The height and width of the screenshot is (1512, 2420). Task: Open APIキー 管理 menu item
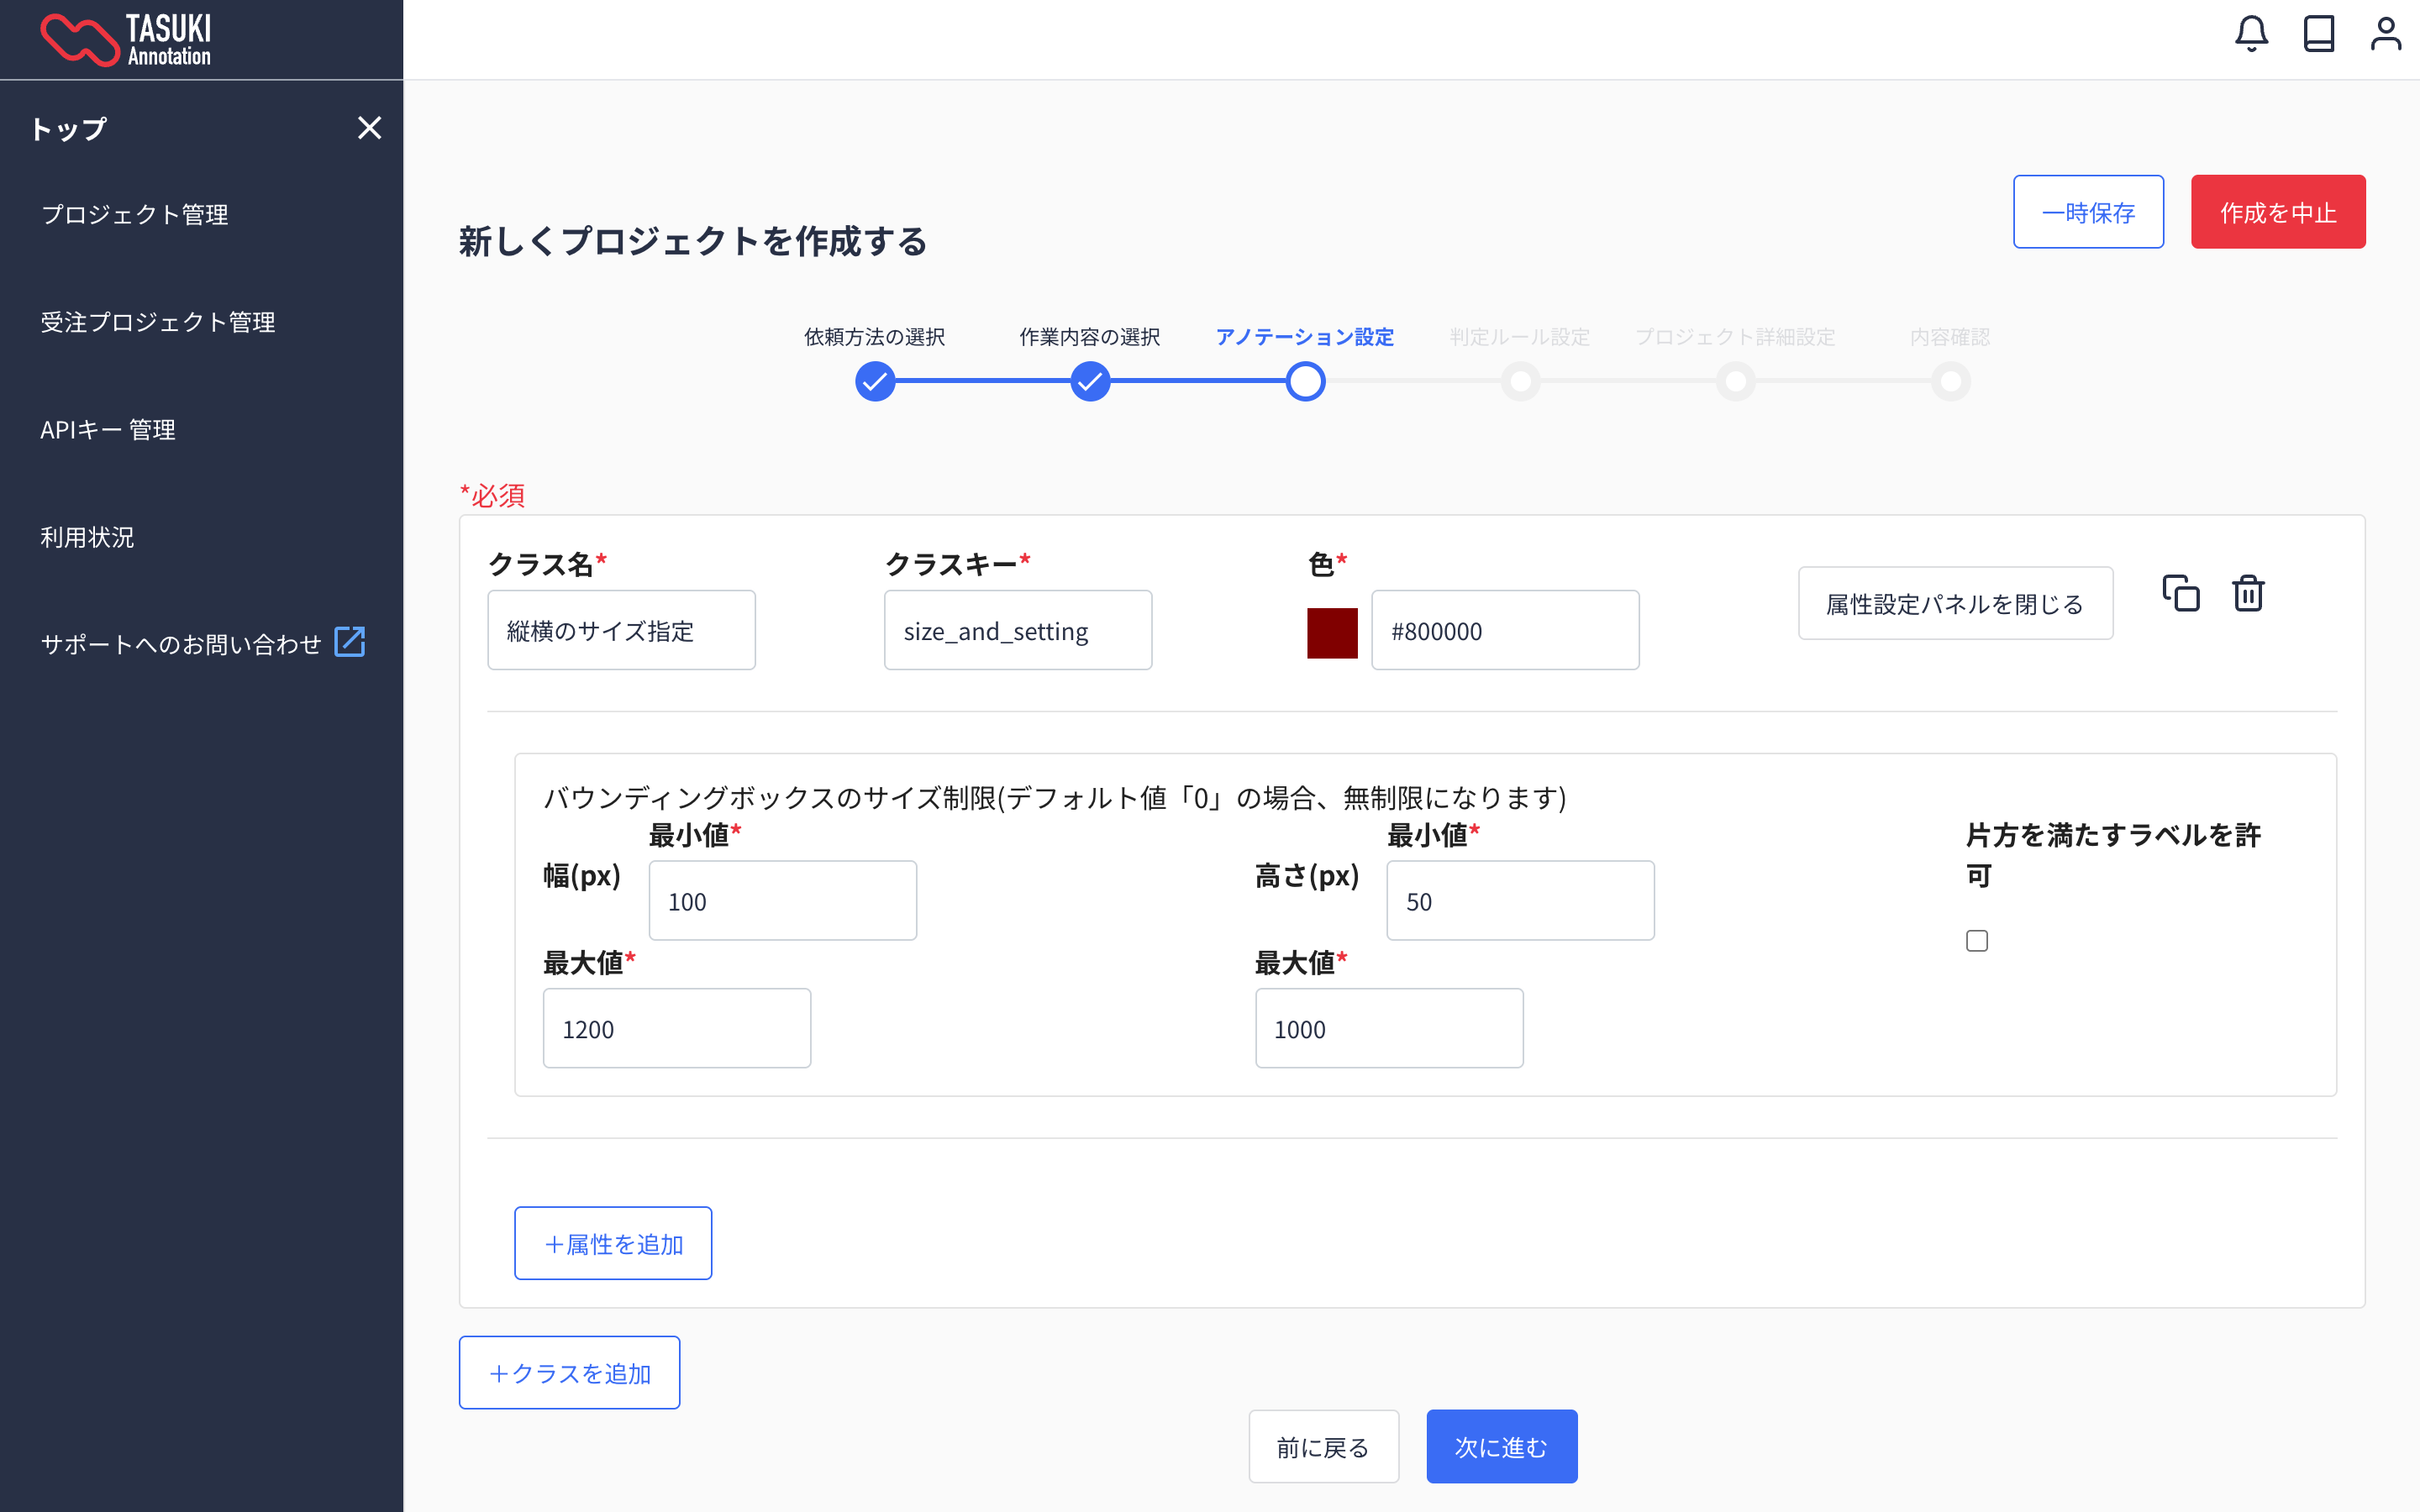point(108,430)
